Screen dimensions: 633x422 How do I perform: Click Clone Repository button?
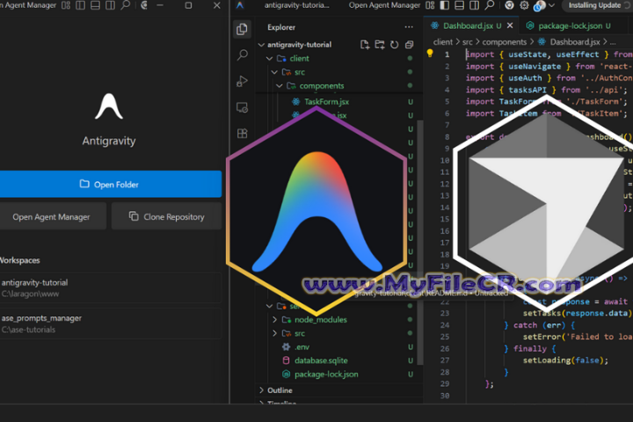pos(166,217)
